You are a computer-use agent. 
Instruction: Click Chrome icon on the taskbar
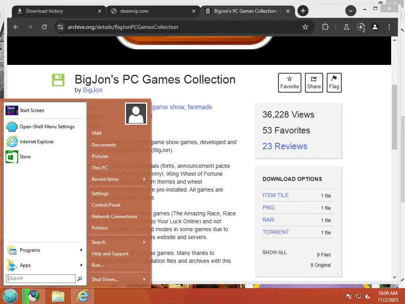[34, 296]
